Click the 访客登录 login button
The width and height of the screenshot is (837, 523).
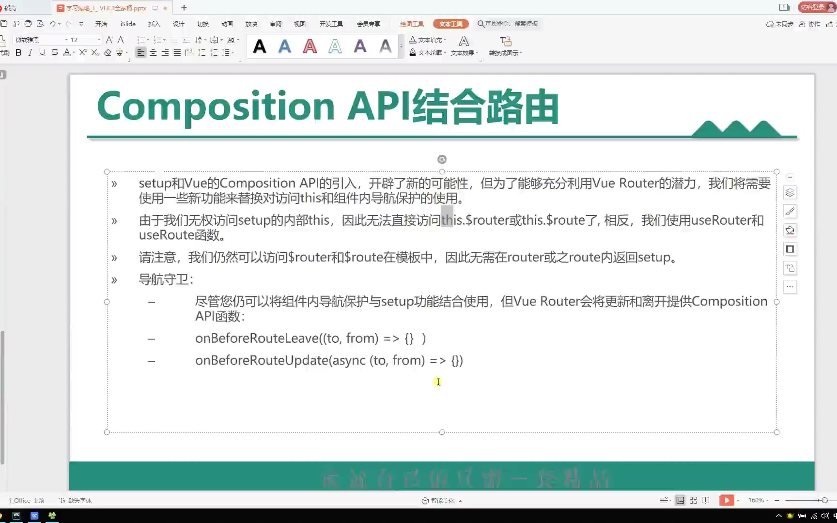pyautogui.click(x=814, y=7)
